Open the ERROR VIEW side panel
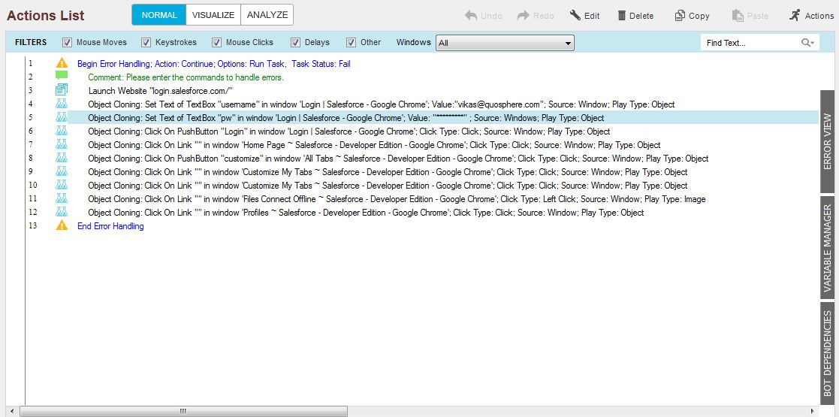 click(x=828, y=141)
